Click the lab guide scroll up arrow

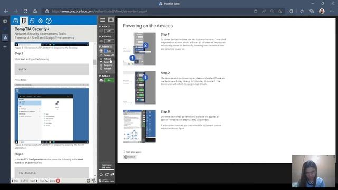coord(95,44)
